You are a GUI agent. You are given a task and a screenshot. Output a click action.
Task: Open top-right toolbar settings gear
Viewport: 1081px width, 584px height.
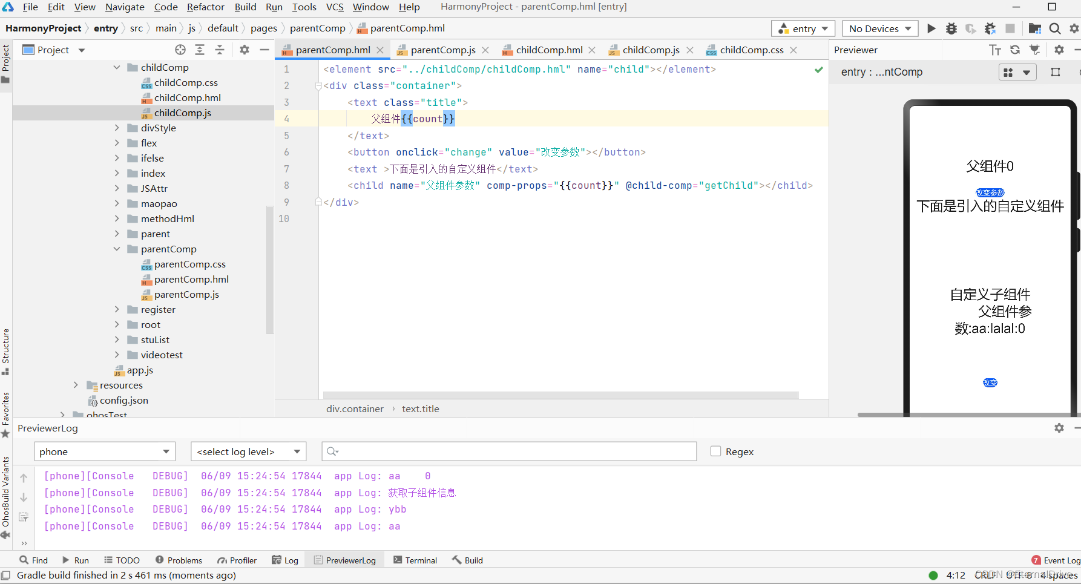1074,28
